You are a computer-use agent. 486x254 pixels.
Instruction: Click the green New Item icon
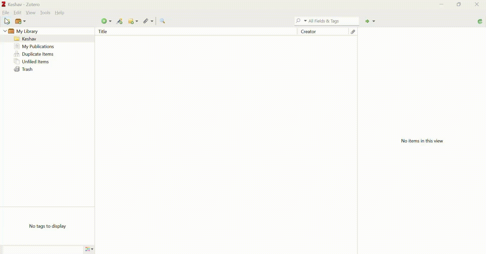point(104,21)
